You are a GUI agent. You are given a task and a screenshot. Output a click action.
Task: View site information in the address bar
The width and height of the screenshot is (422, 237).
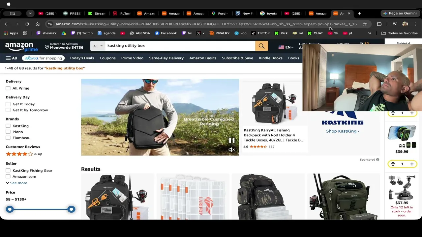50,24
